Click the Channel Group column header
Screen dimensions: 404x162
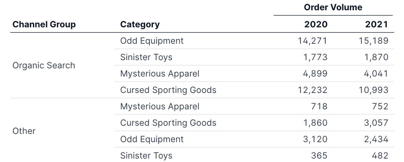44,25
